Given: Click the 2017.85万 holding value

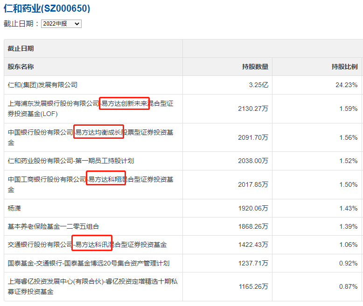Looking at the screenshot, I should pyautogui.click(x=253, y=184).
